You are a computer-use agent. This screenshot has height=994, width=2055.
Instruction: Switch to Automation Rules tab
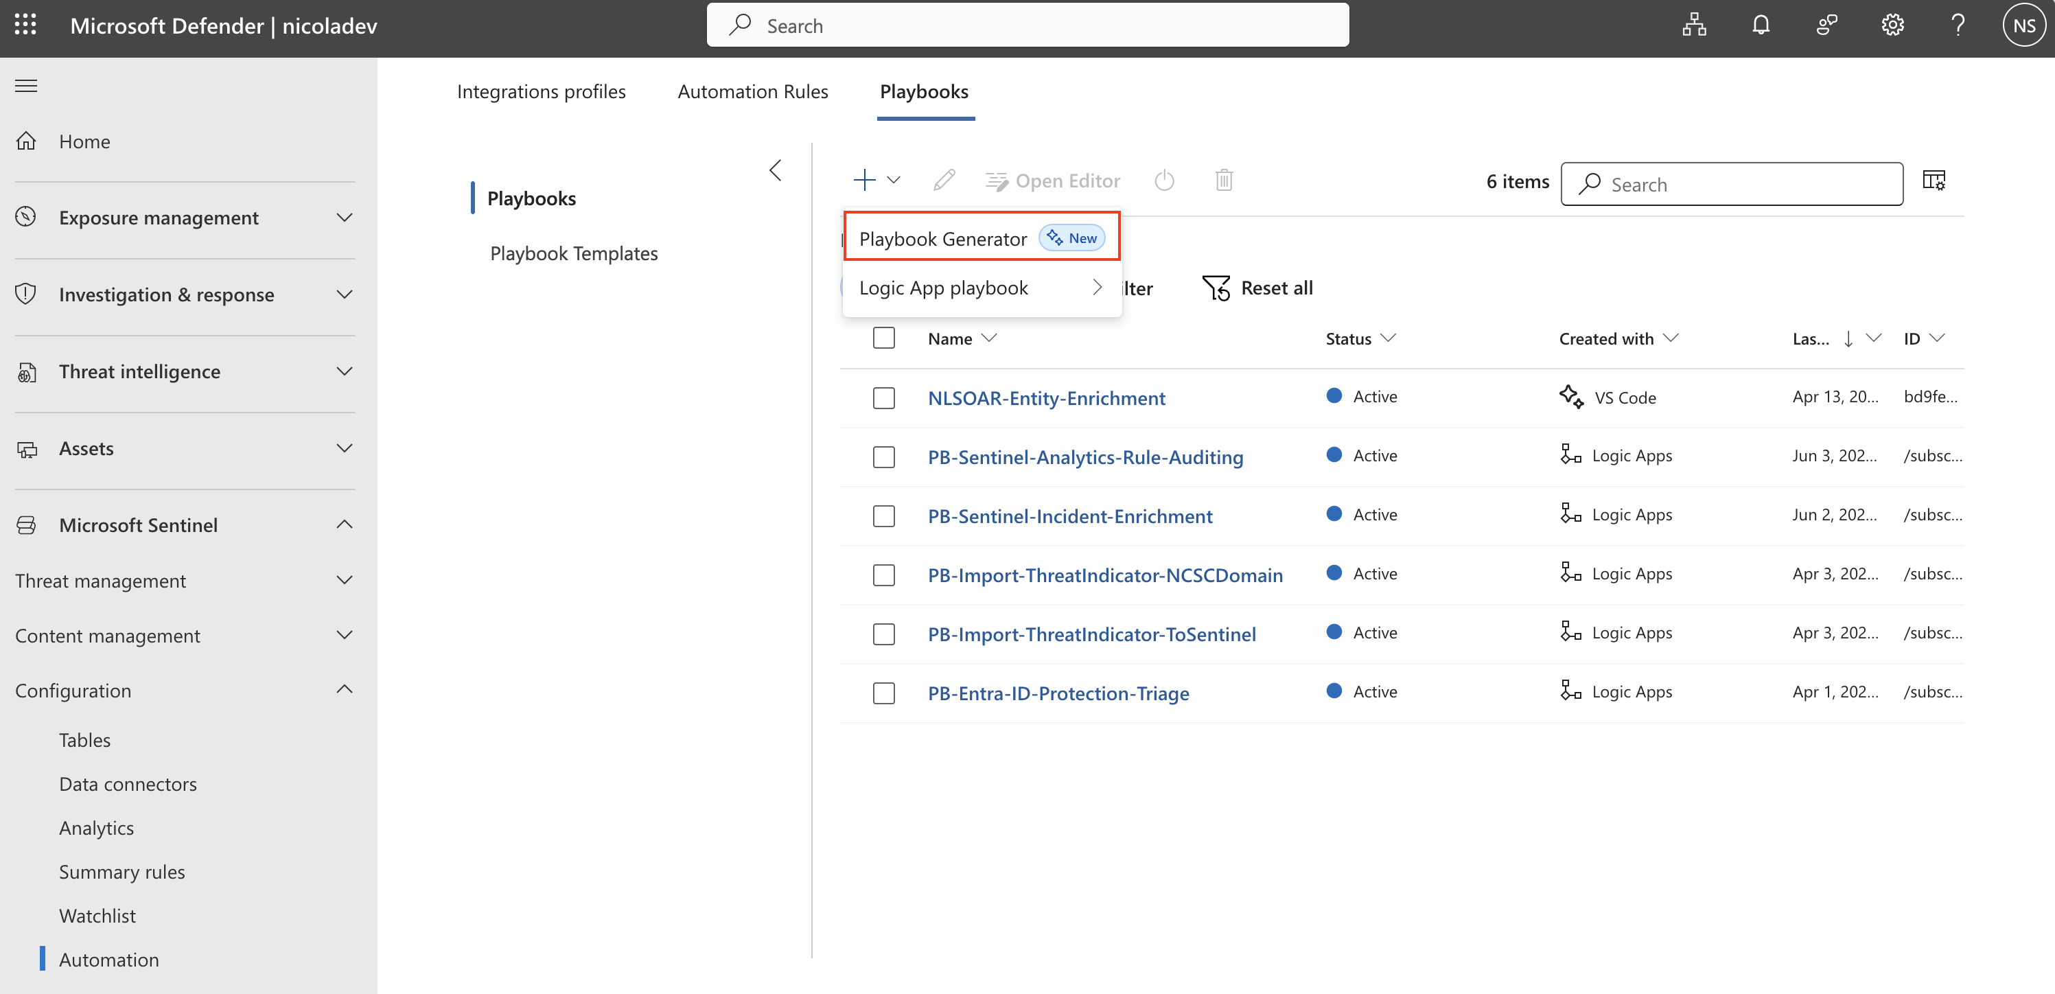point(752,92)
